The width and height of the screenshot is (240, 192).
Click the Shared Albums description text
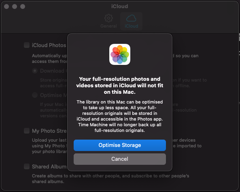110,179
